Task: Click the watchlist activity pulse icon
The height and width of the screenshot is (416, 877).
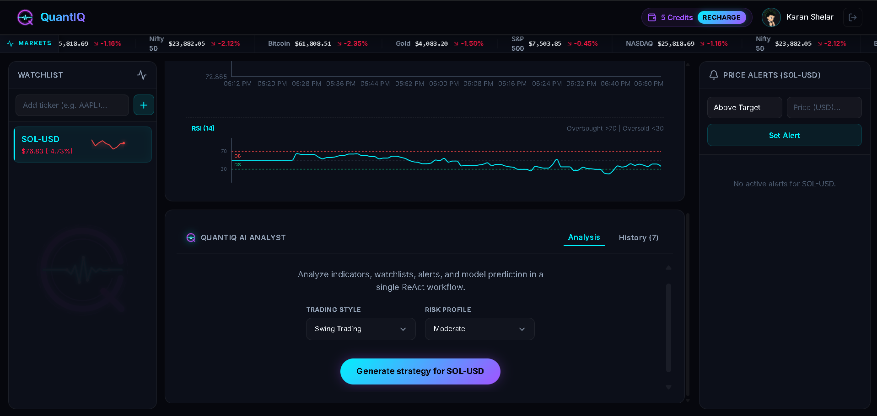Action: [142, 75]
